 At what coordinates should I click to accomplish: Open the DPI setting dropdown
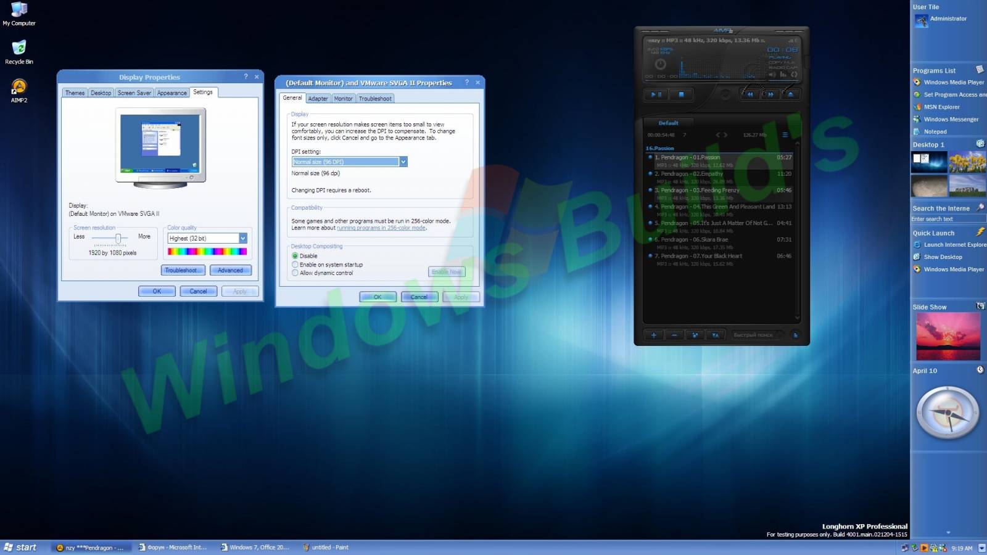(403, 162)
